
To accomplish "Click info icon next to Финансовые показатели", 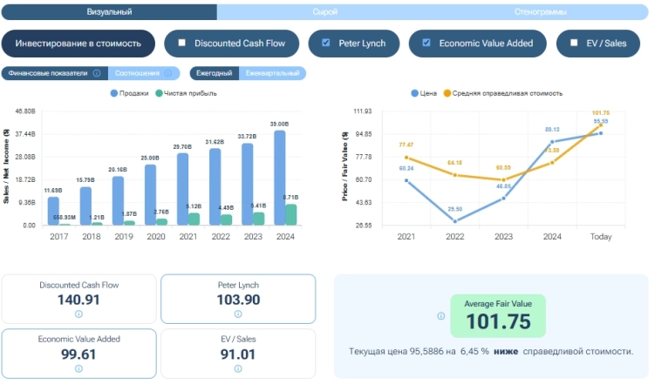I will 97,74.
